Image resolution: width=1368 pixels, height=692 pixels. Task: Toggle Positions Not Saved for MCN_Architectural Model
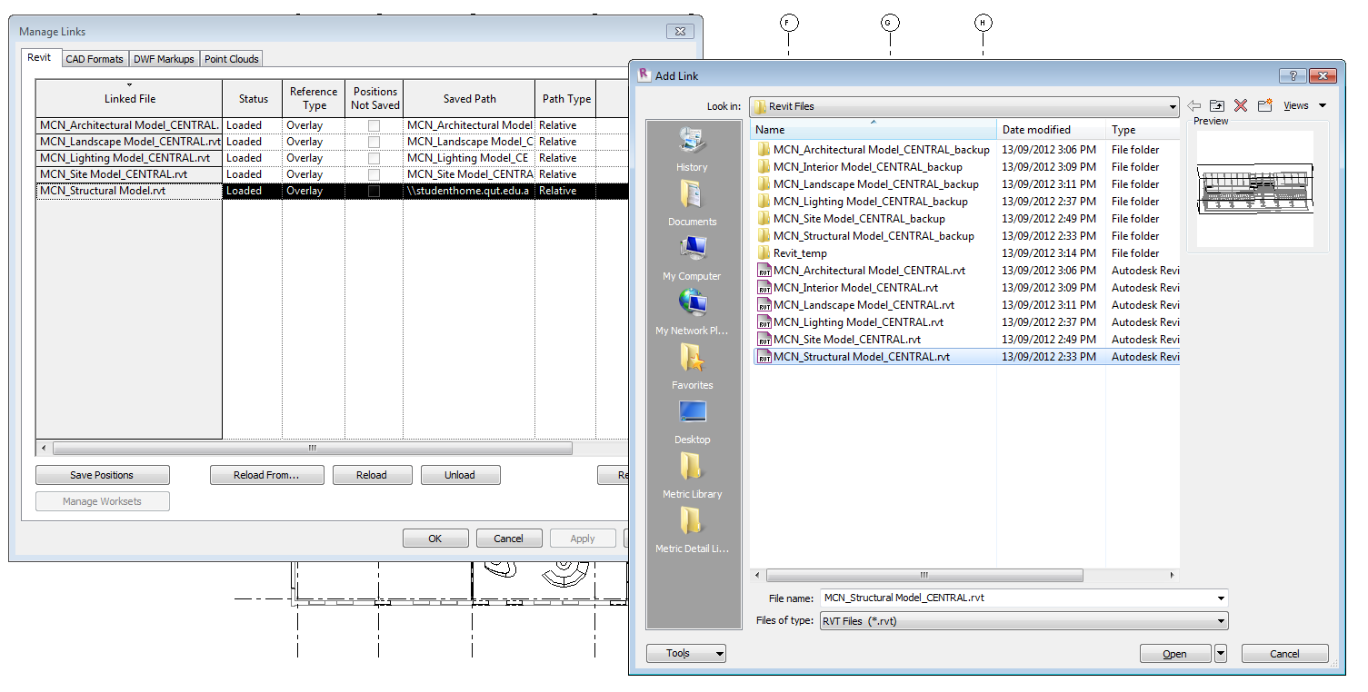(374, 124)
